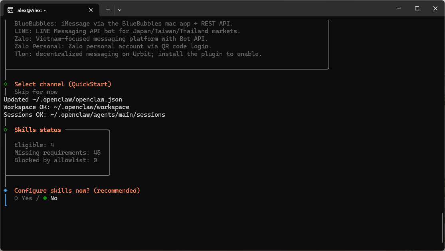Click the green diamond beside Select channel
The image size is (445, 251).
click(6, 84)
